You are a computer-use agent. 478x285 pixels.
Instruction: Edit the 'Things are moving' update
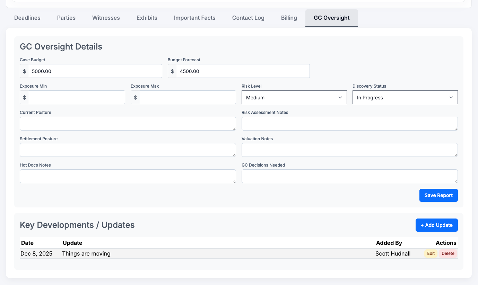(431, 253)
